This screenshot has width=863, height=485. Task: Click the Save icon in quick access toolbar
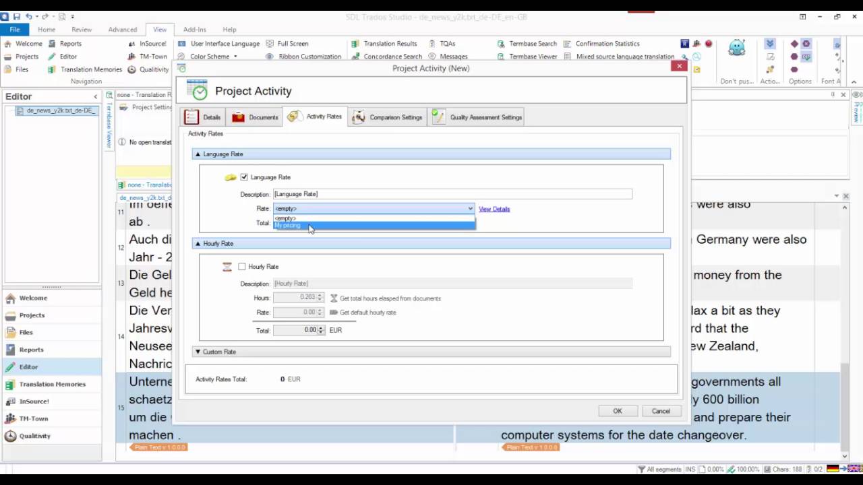click(16, 16)
